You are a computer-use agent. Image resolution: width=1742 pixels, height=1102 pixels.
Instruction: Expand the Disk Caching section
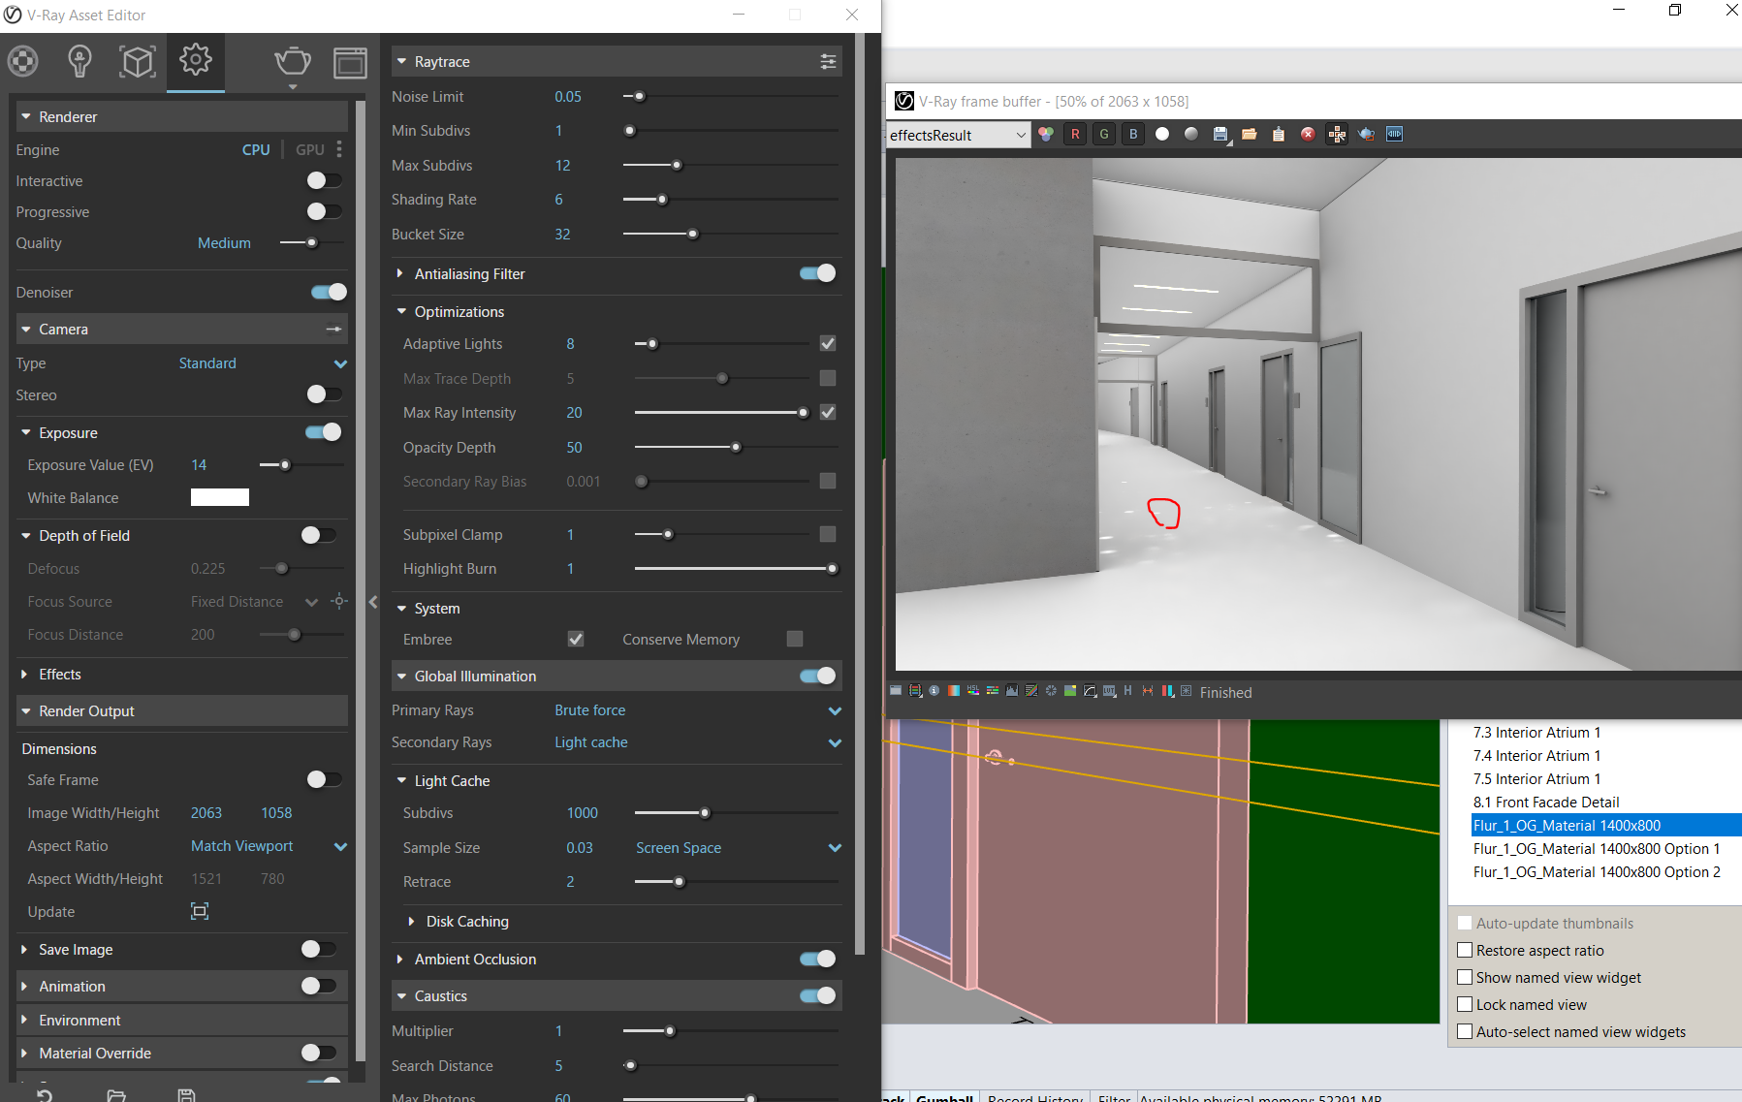pos(412,922)
